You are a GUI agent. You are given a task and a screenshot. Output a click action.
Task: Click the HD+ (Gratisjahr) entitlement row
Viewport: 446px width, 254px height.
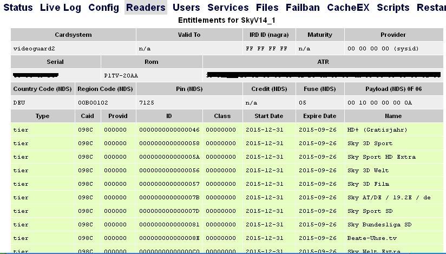(x=377, y=130)
